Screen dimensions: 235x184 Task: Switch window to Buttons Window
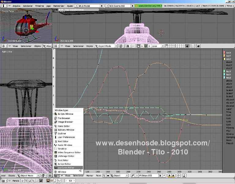coord(68,130)
